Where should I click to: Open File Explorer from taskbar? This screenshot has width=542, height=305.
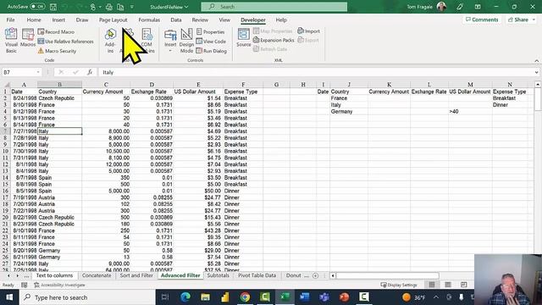click(205, 297)
